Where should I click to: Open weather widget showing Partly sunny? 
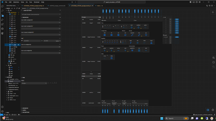tap(8, 118)
